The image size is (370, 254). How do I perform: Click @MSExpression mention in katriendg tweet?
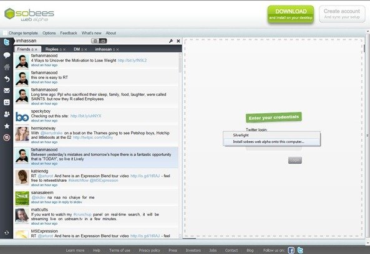[x=104, y=181]
